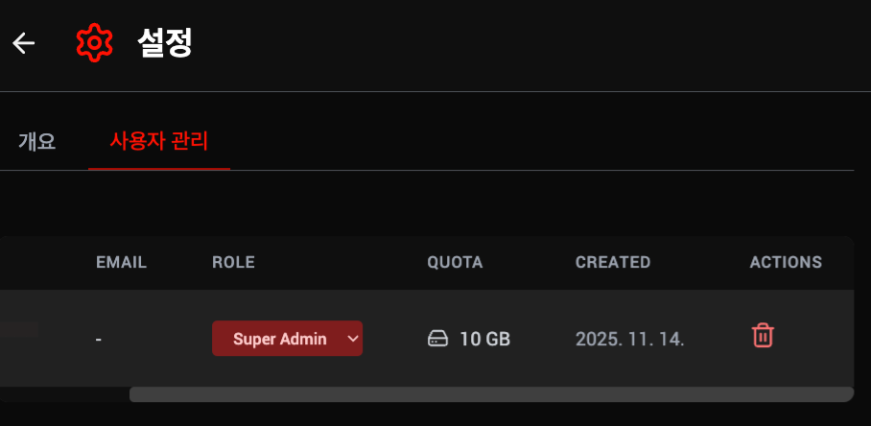The image size is (871, 426).
Task: Click the 2025. 11. 14. created date
Action: [629, 339]
